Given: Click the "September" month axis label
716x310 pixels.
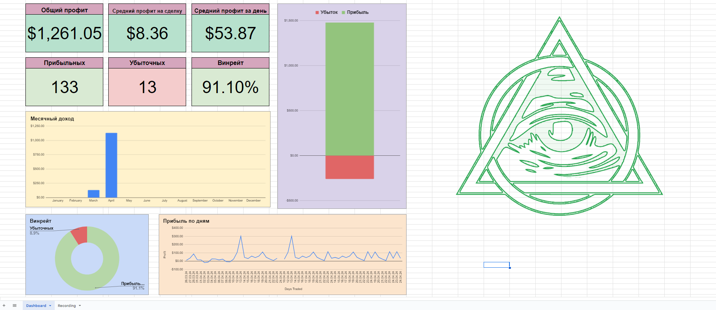Looking at the screenshot, I should pos(200,200).
